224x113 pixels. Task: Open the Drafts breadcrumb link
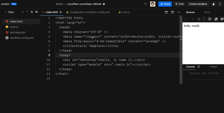[59, 4]
